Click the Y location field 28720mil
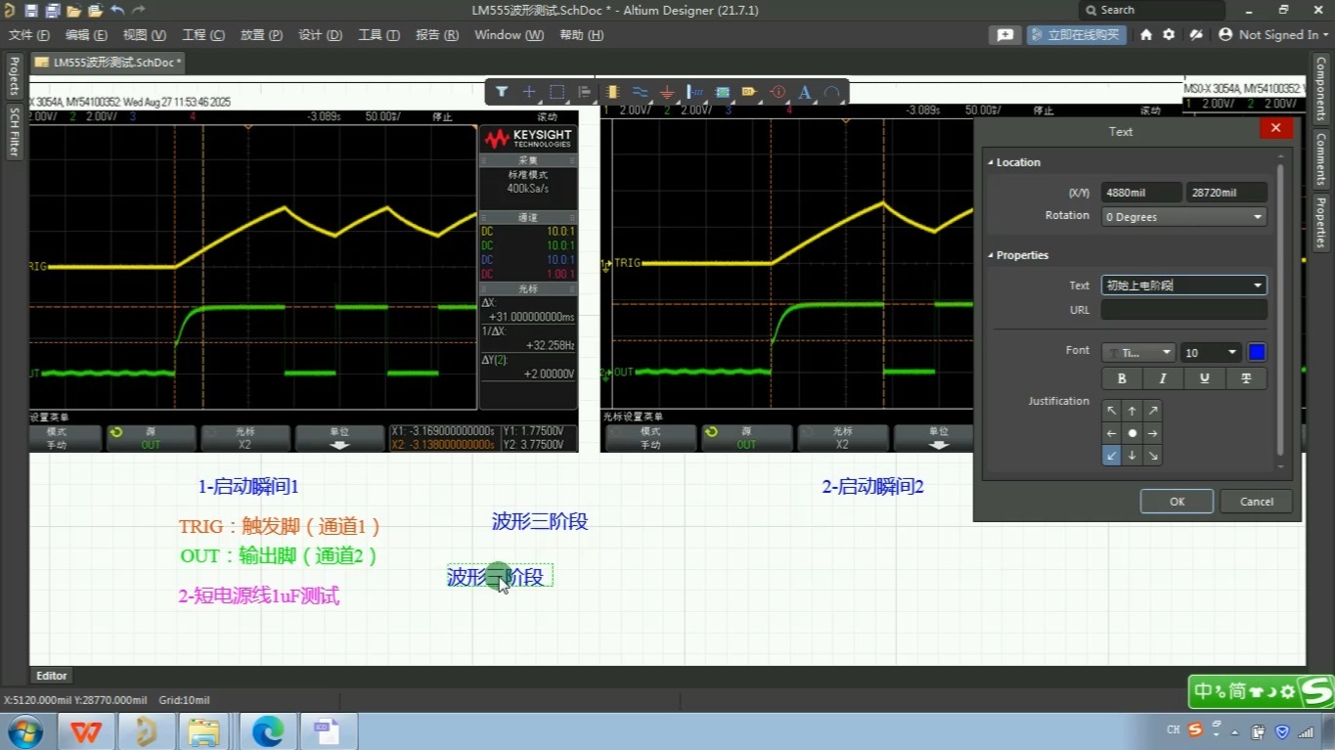This screenshot has width=1335, height=750. [x=1225, y=193]
